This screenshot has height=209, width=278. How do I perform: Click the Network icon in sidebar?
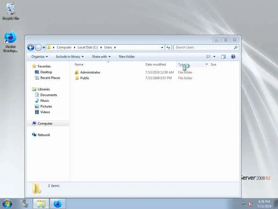coord(34,135)
